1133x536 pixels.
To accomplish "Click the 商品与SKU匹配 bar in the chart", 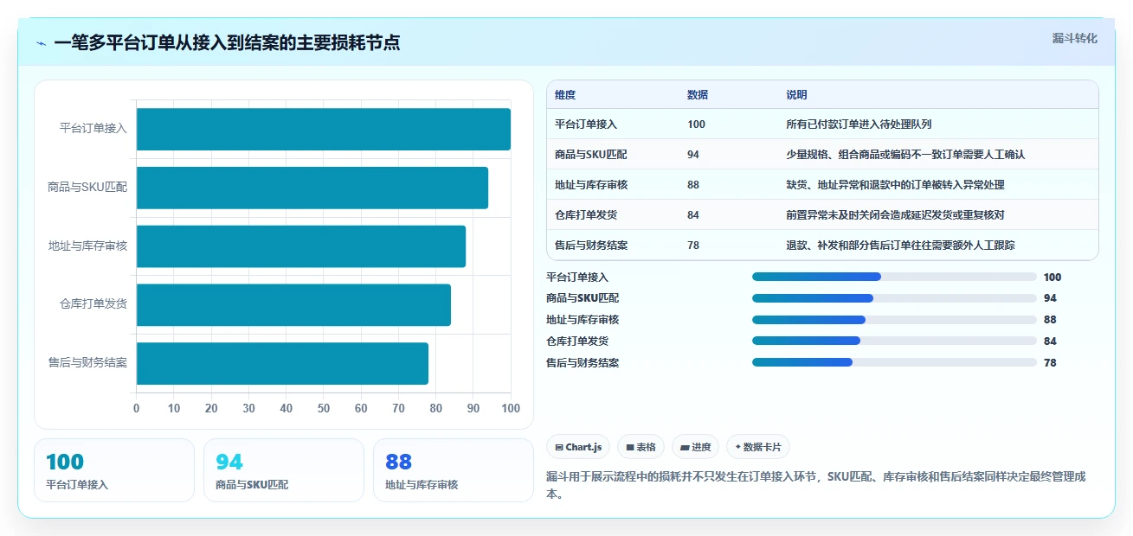I will (312, 188).
